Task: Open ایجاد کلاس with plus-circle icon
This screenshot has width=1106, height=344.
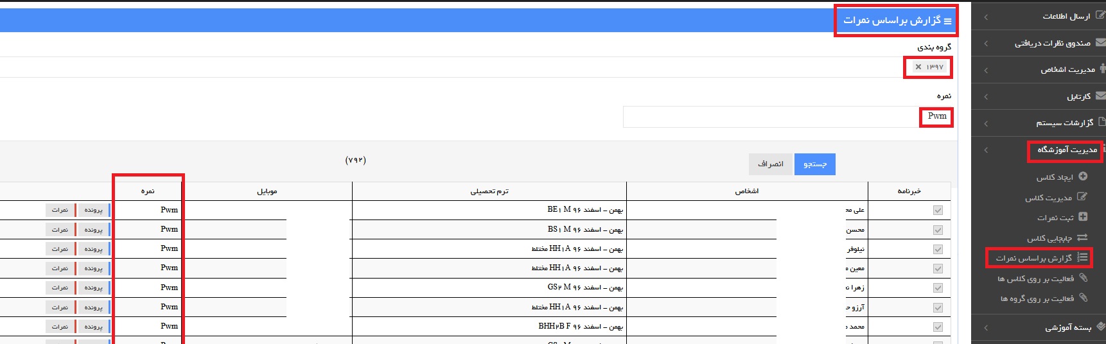Action: pyautogui.click(x=1082, y=176)
